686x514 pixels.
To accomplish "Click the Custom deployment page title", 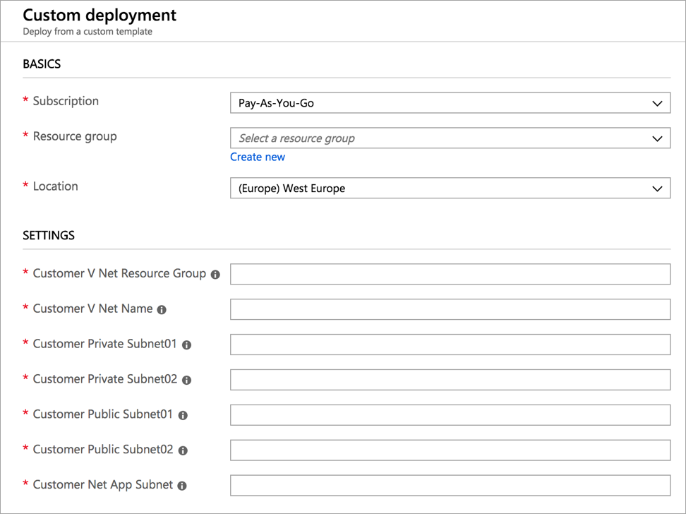I will [x=100, y=15].
